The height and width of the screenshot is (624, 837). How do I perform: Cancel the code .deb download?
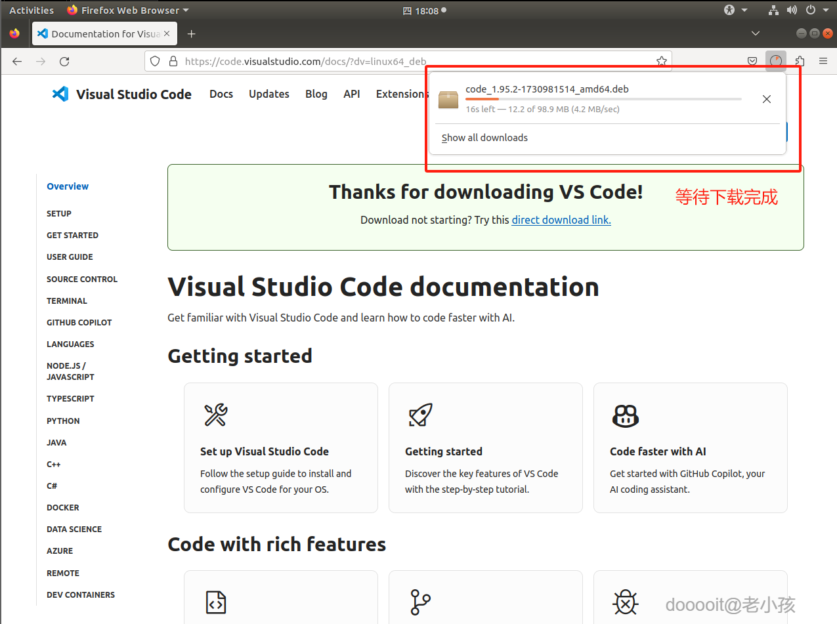(x=766, y=99)
